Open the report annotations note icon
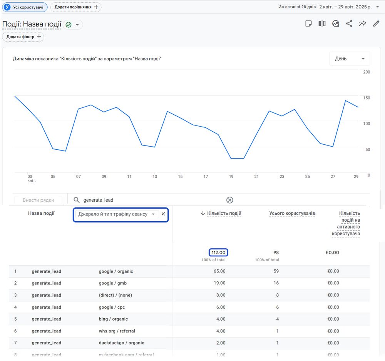This screenshot has height=361, width=385. point(308,23)
